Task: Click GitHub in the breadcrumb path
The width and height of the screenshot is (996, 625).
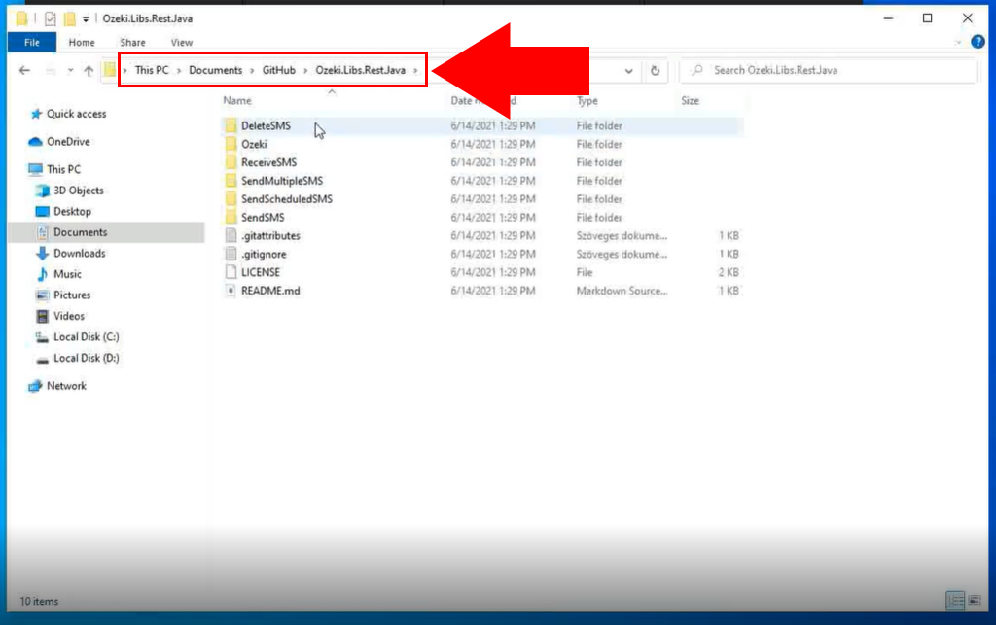Action: click(278, 71)
